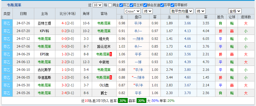
Task: Open the 终 dropdown next to 胜平负均值
Action: pos(201,11)
